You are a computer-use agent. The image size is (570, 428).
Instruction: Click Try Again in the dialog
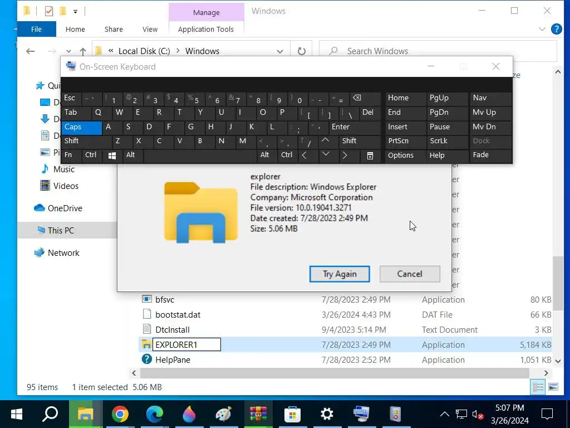(340, 274)
